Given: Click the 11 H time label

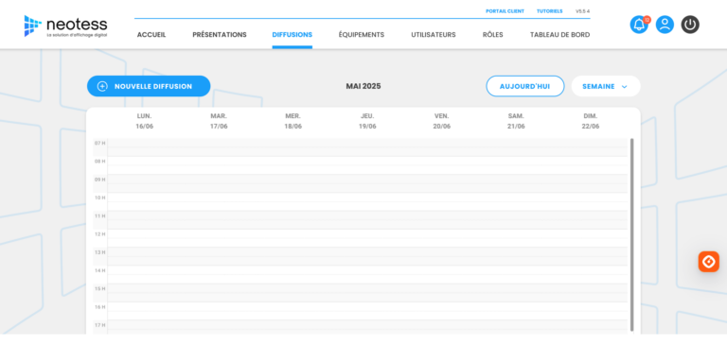Looking at the screenshot, I should pos(99,215).
